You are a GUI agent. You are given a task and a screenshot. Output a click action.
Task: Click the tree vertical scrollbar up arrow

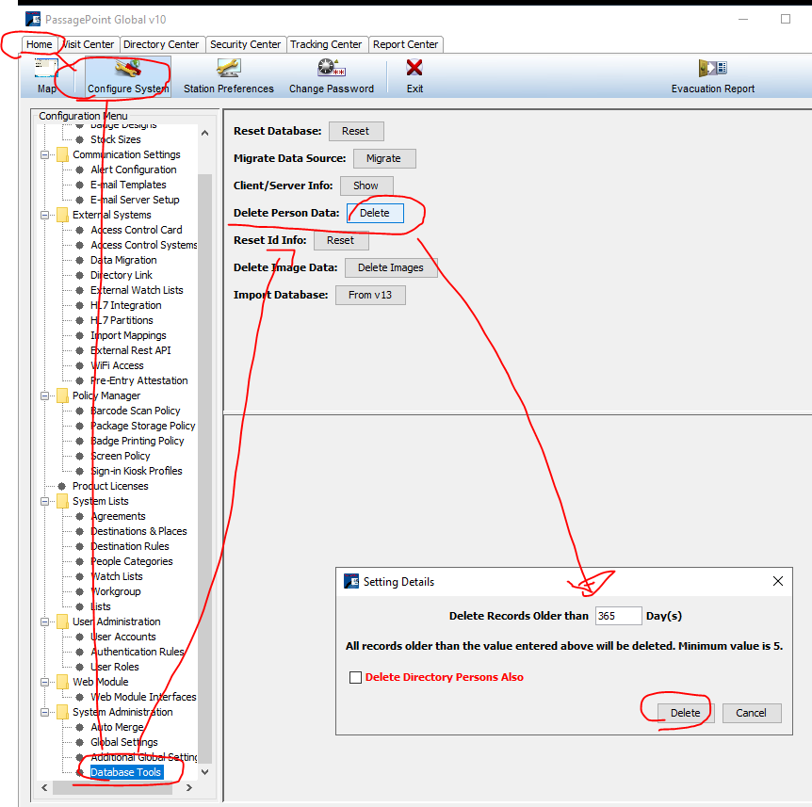click(x=205, y=133)
